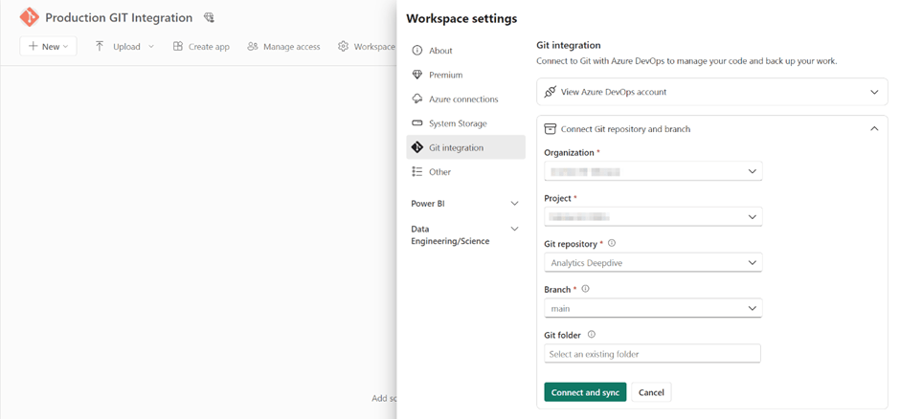Click the Workspace settings gear icon
Screen dimensions: 900x419
343,47
